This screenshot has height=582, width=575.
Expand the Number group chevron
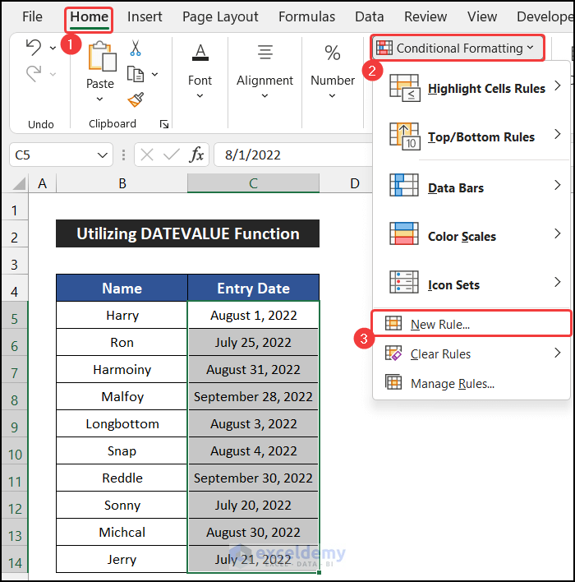pyautogui.click(x=332, y=95)
